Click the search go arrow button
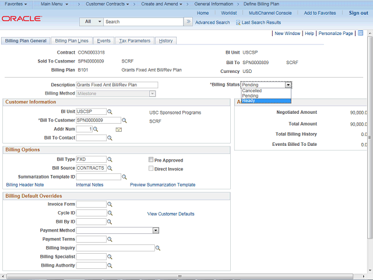Screen dimensions: 373x280 click(x=188, y=22)
